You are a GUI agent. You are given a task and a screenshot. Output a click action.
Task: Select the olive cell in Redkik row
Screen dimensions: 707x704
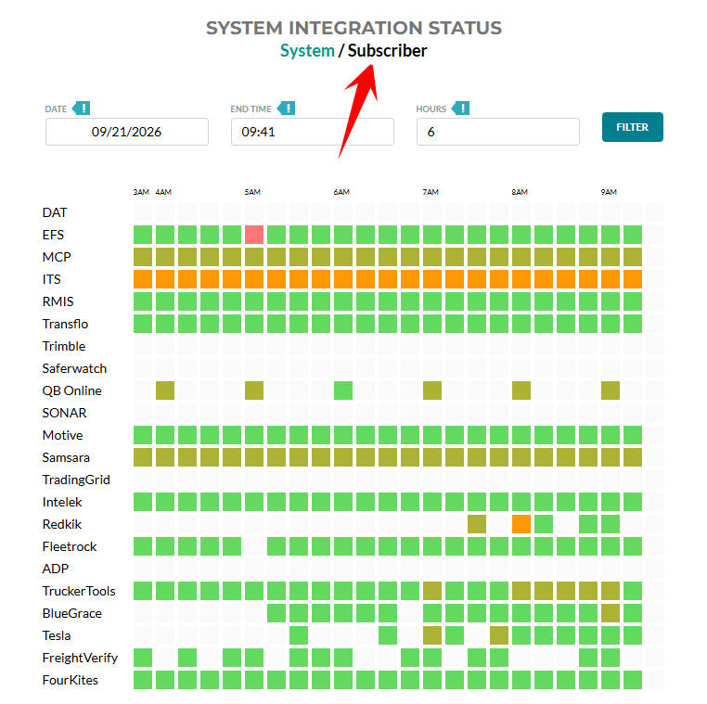click(477, 524)
